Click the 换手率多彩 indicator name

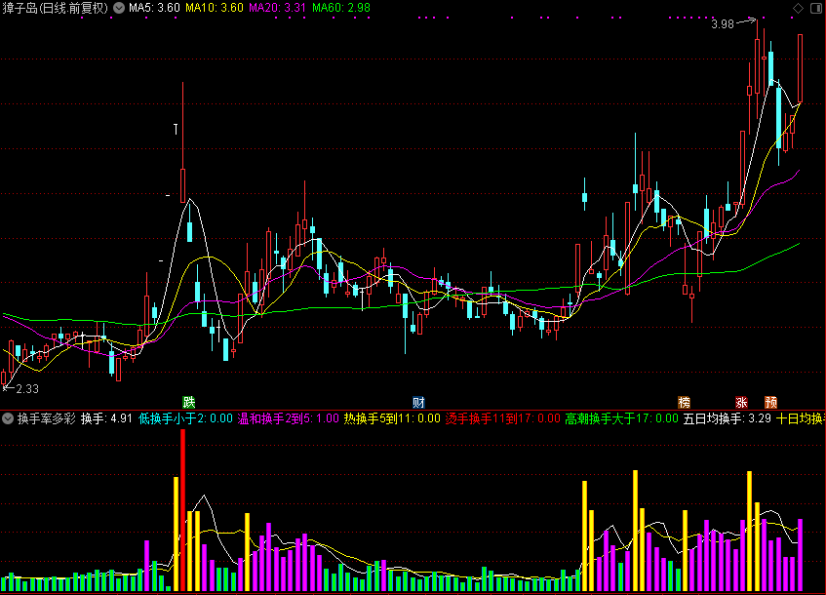[47, 419]
